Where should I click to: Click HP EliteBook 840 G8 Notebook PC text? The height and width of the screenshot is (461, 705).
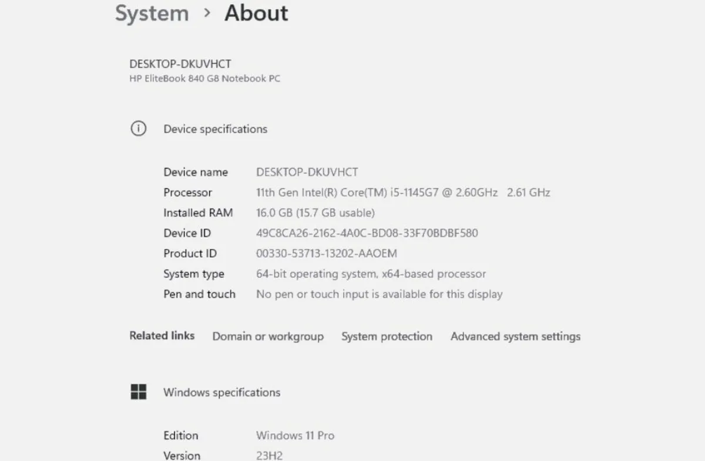[x=204, y=79]
